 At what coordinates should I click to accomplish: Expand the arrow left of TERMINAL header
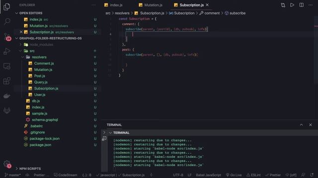[x=104, y=133]
